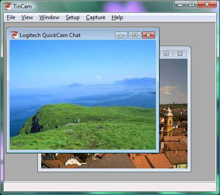This screenshot has width=220, height=195.
Task: Click the Logitech QuickCam Chat window icon
Action: (x=14, y=35)
